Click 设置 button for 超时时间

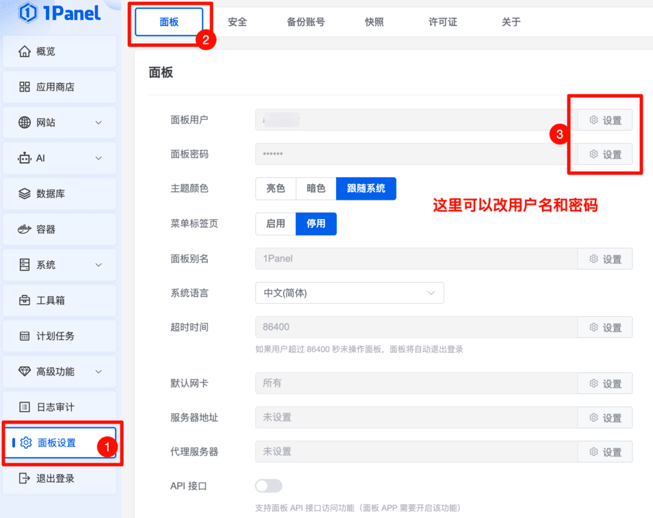(605, 328)
